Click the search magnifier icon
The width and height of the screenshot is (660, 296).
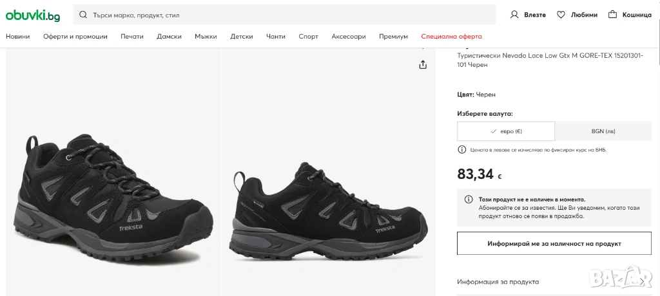pyautogui.click(x=84, y=15)
